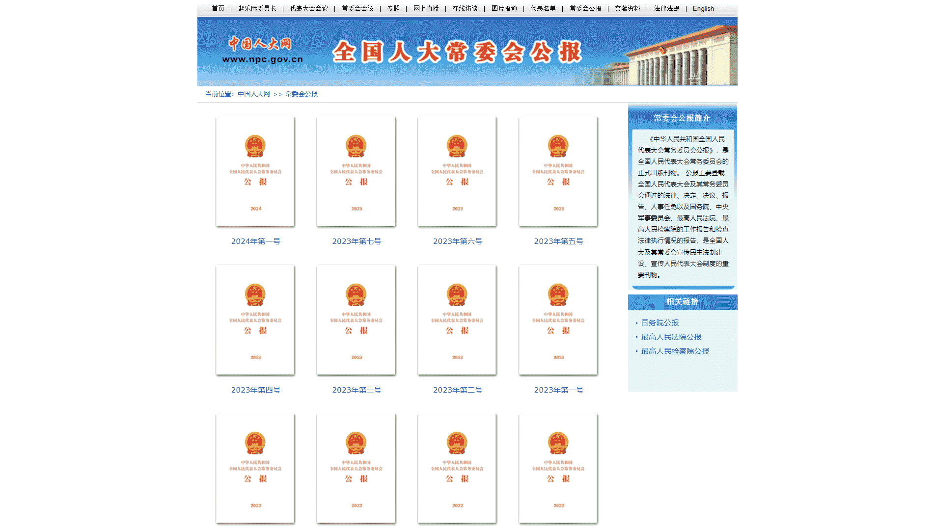934x530 pixels.
Task: Open the 国务院公报 related link
Action: (660, 322)
